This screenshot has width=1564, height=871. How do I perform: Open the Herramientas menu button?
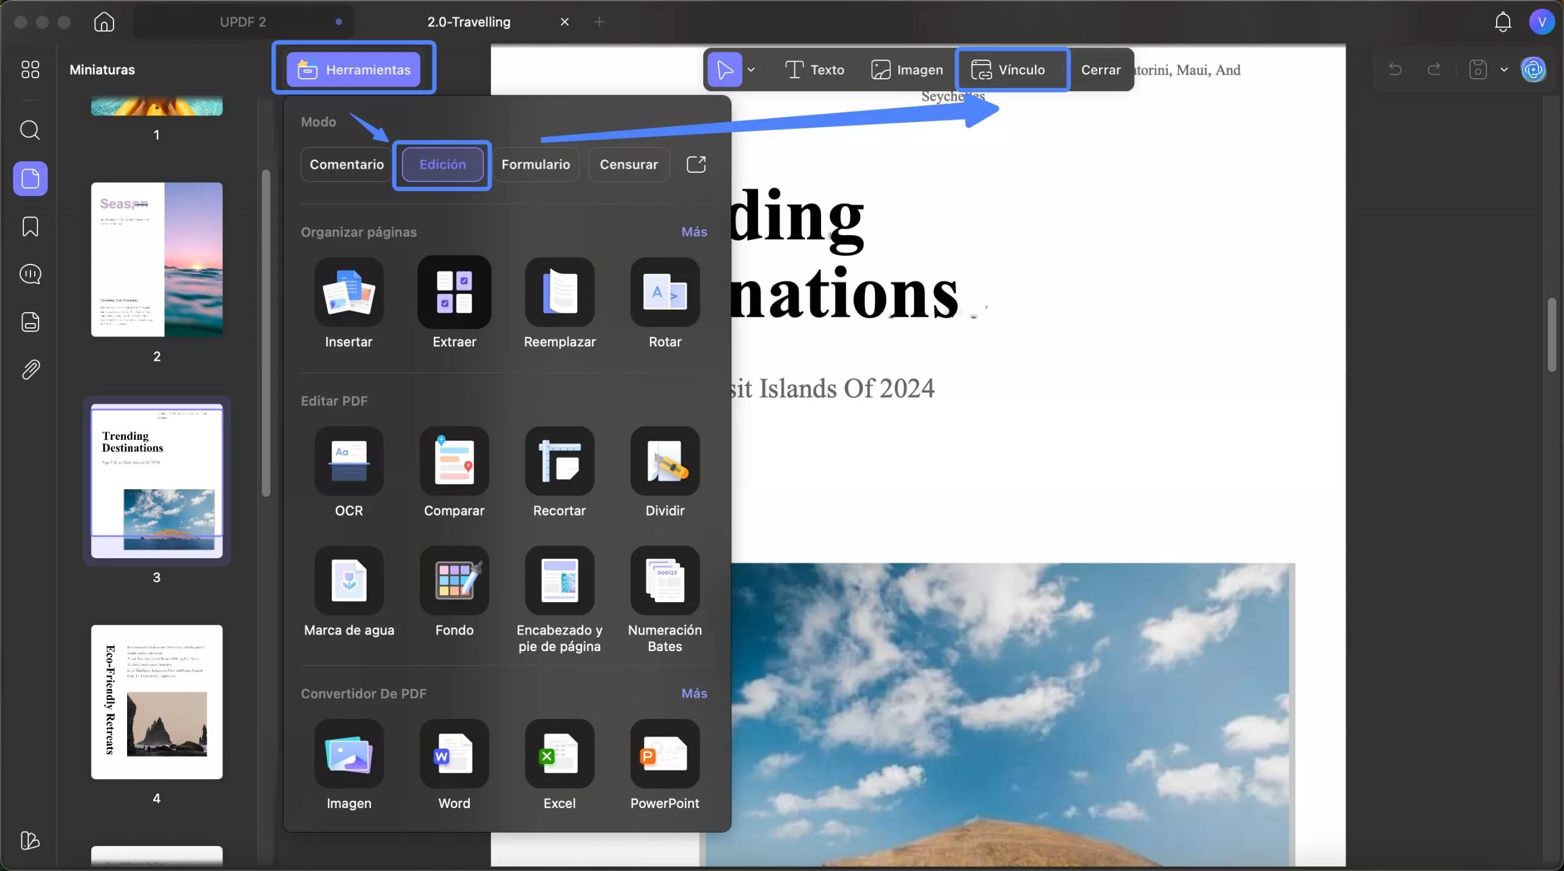(x=354, y=70)
